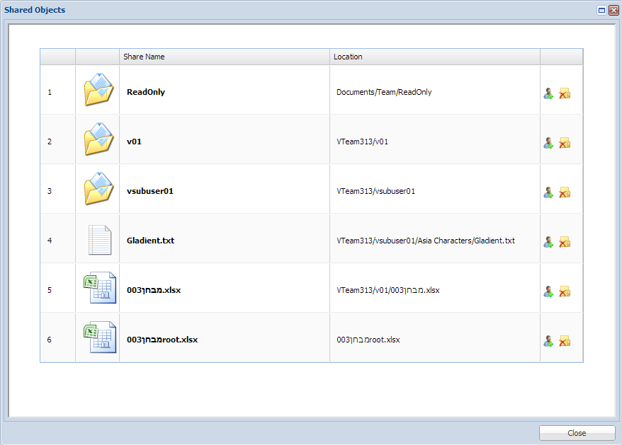Click the Gladient.txt text file icon

click(x=100, y=240)
